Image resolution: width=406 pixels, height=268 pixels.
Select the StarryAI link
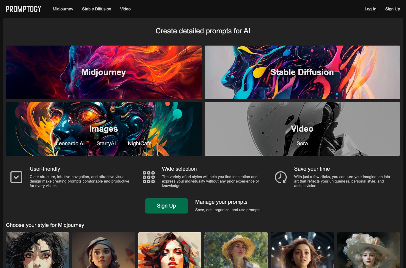pos(106,144)
